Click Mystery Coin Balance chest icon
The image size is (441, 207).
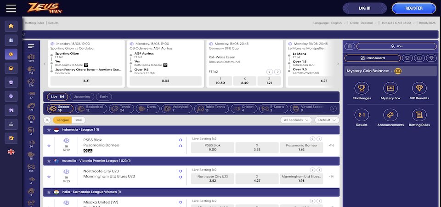[398, 71]
